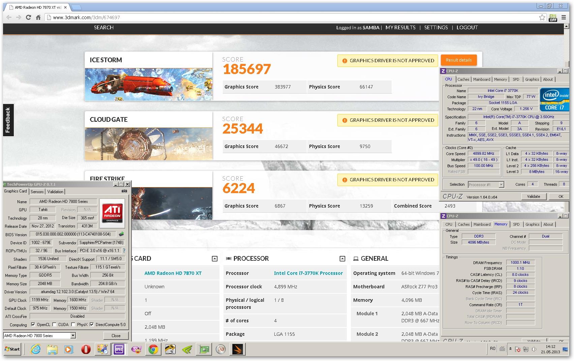Save the BIOS with the green chip icon
This screenshot has width=574, height=361.
click(x=121, y=234)
